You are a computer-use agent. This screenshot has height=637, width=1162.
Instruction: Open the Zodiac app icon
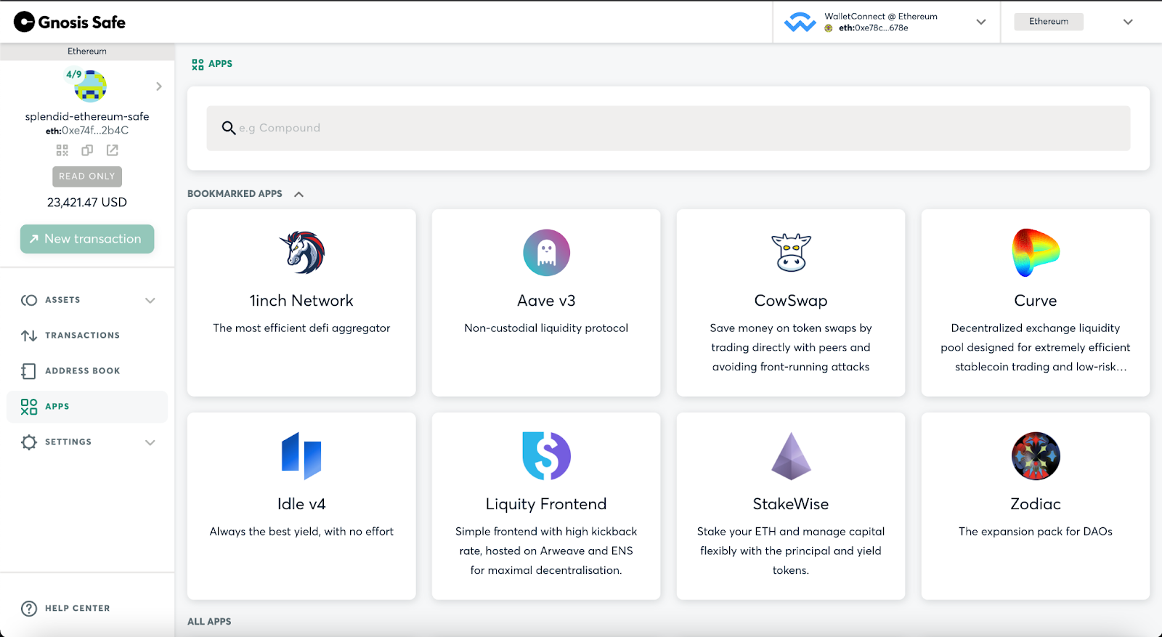(x=1035, y=456)
